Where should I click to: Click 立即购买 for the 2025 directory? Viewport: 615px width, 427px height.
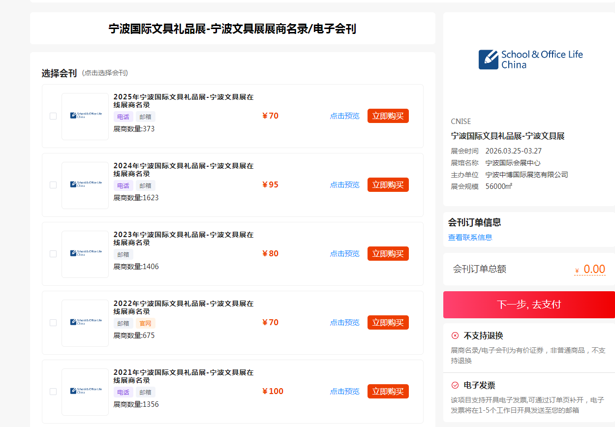coord(388,116)
